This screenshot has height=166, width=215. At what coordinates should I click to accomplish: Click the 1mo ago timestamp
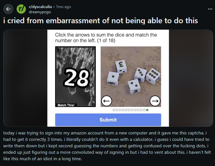(63, 7)
